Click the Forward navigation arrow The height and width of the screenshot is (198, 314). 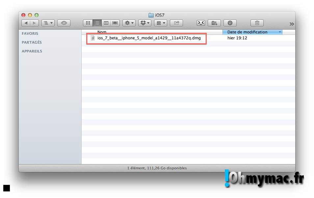(34, 23)
